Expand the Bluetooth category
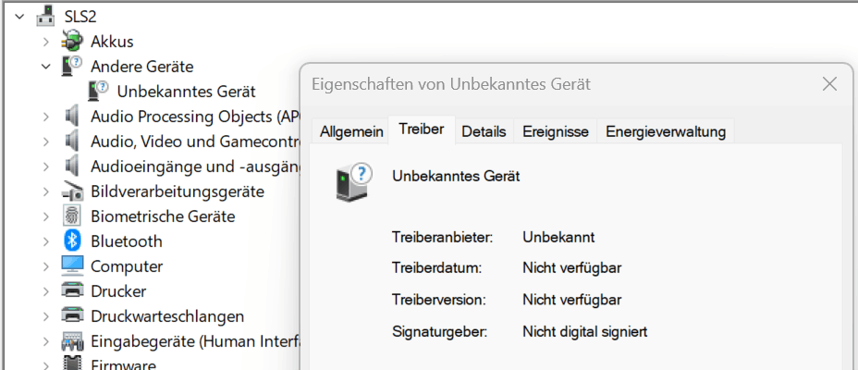Image resolution: width=858 pixels, height=370 pixels. [46, 241]
